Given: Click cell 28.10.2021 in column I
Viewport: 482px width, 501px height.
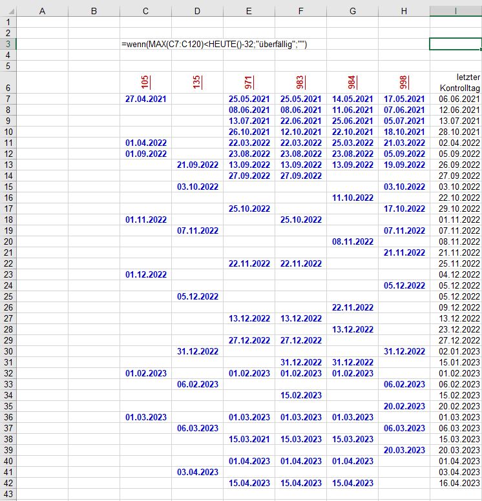Looking at the screenshot, I should (456, 132).
